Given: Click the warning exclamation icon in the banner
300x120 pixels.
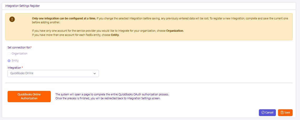Looking at the screenshot, I should [x=12, y=19].
